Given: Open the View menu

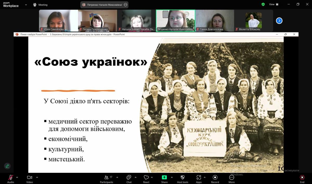Looking at the screenshot, I should pyautogui.click(x=274, y=4).
